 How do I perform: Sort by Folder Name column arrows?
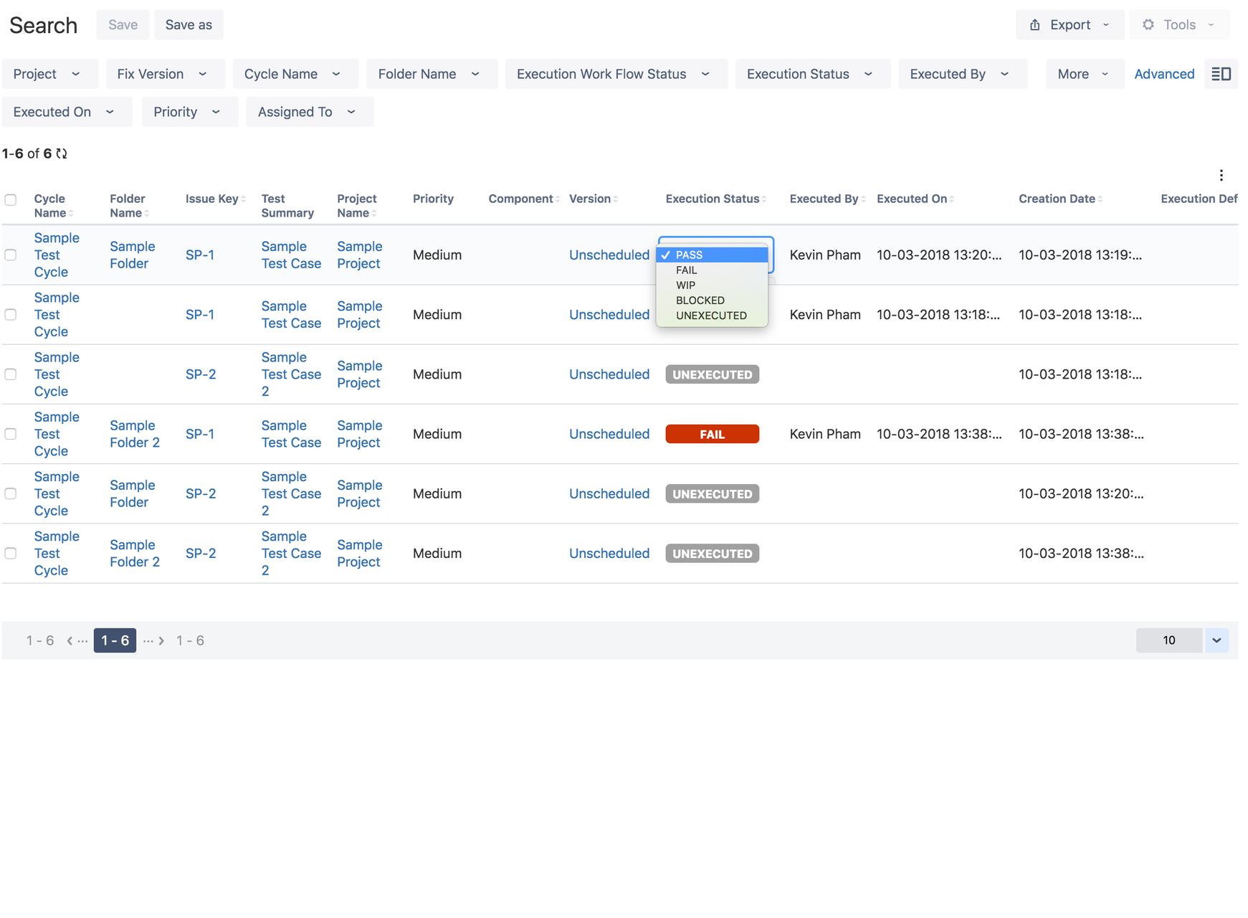(146, 214)
